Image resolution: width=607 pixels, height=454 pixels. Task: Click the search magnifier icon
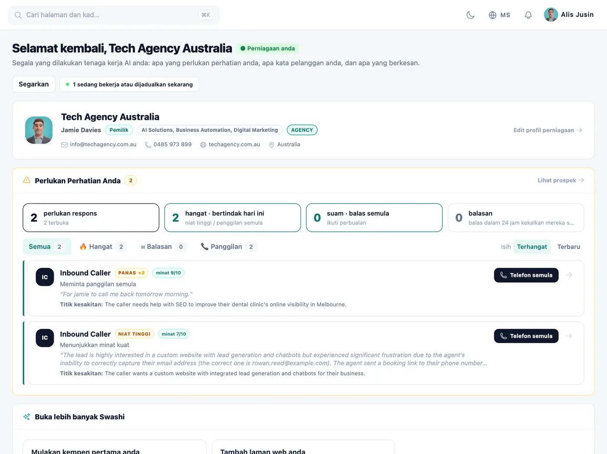tap(18, 15)
